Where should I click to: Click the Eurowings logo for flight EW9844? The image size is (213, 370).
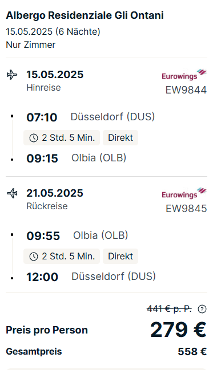tap(184, 75)
